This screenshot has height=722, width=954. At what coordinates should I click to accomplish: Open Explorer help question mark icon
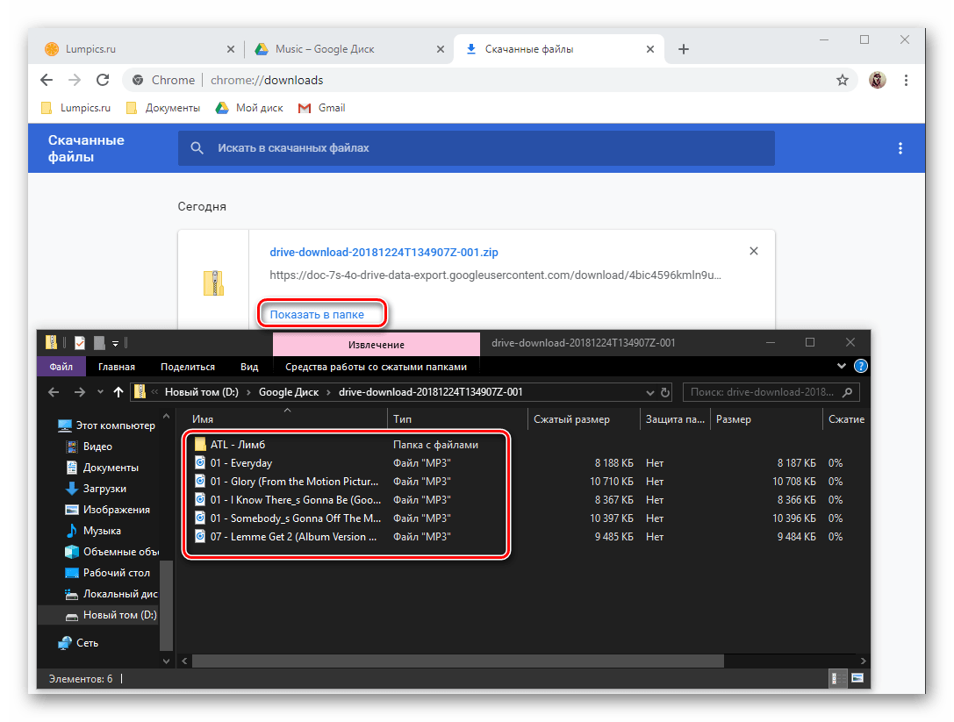[861, 367]
